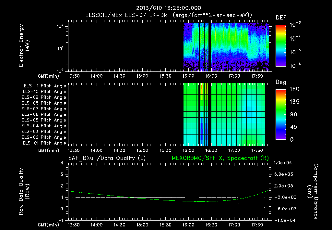Click the 13:30 tick under the pitch angle panel
This screenshot has width=332, height=230.
click(x=74, y=150)
